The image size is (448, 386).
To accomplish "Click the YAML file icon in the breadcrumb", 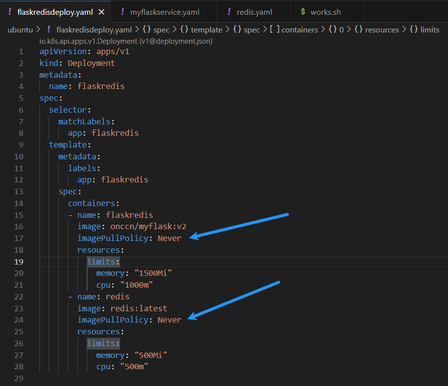I will click(48, 30).
